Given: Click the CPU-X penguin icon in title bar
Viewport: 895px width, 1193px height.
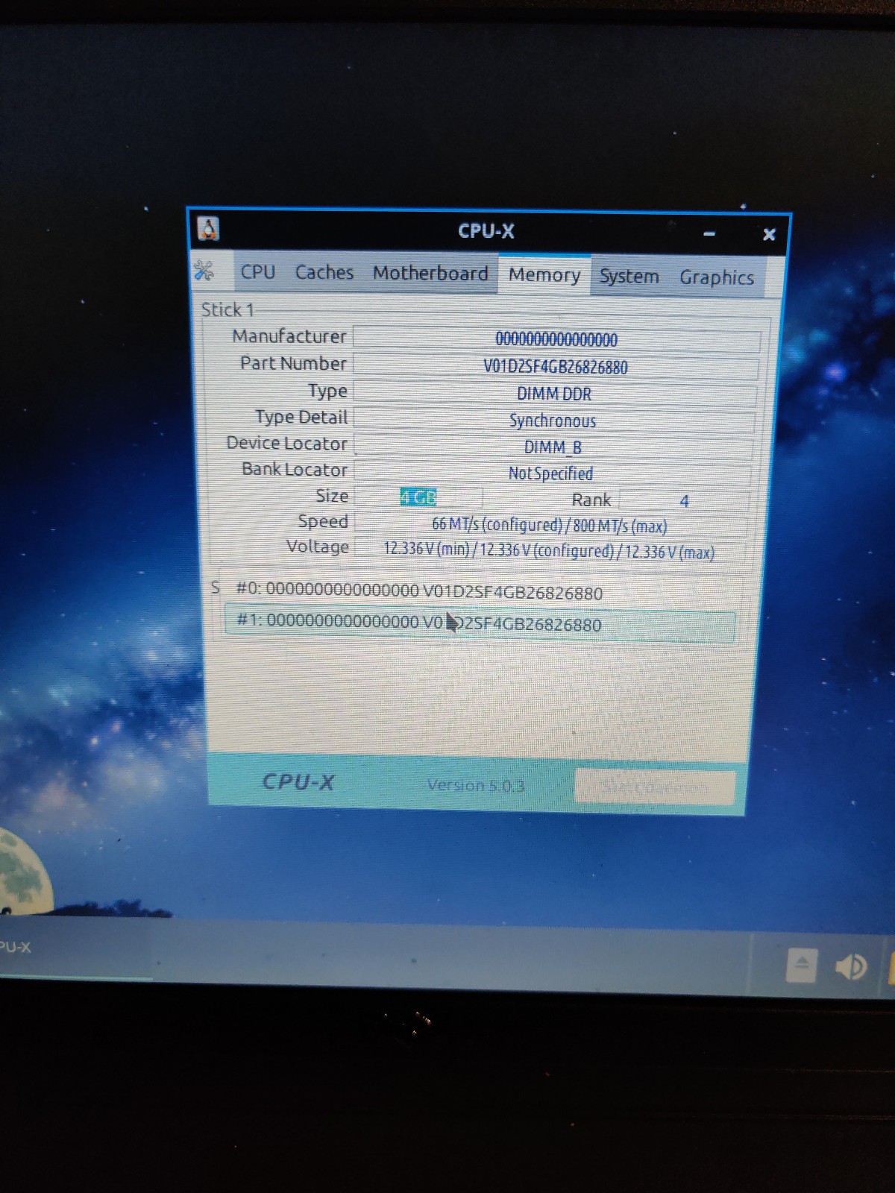Looking at the screenshot, I should (x=208, y=229).
